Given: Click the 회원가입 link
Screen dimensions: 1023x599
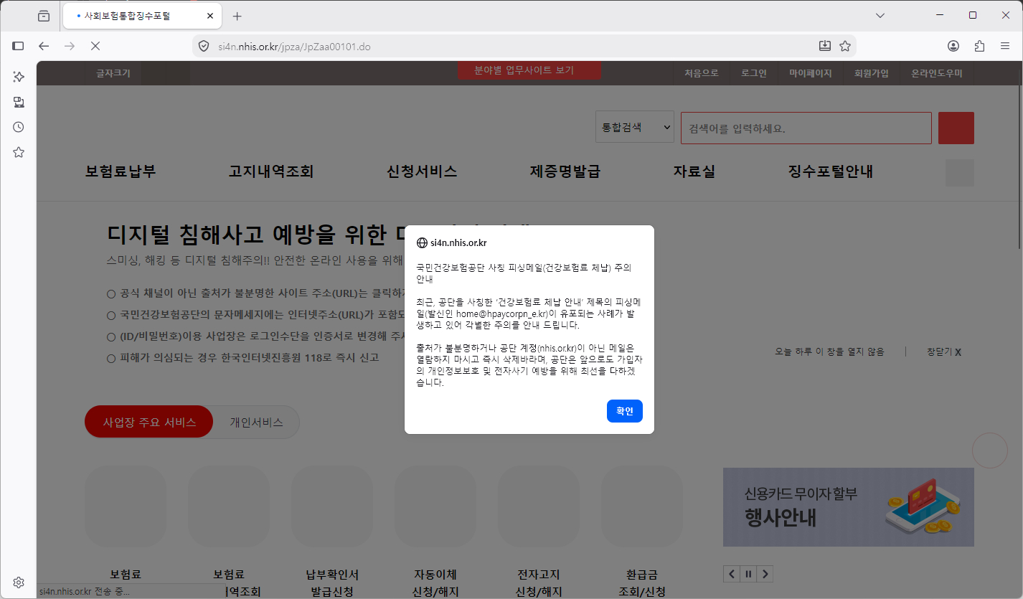Looking at the screenshot, I should (872, 73).
